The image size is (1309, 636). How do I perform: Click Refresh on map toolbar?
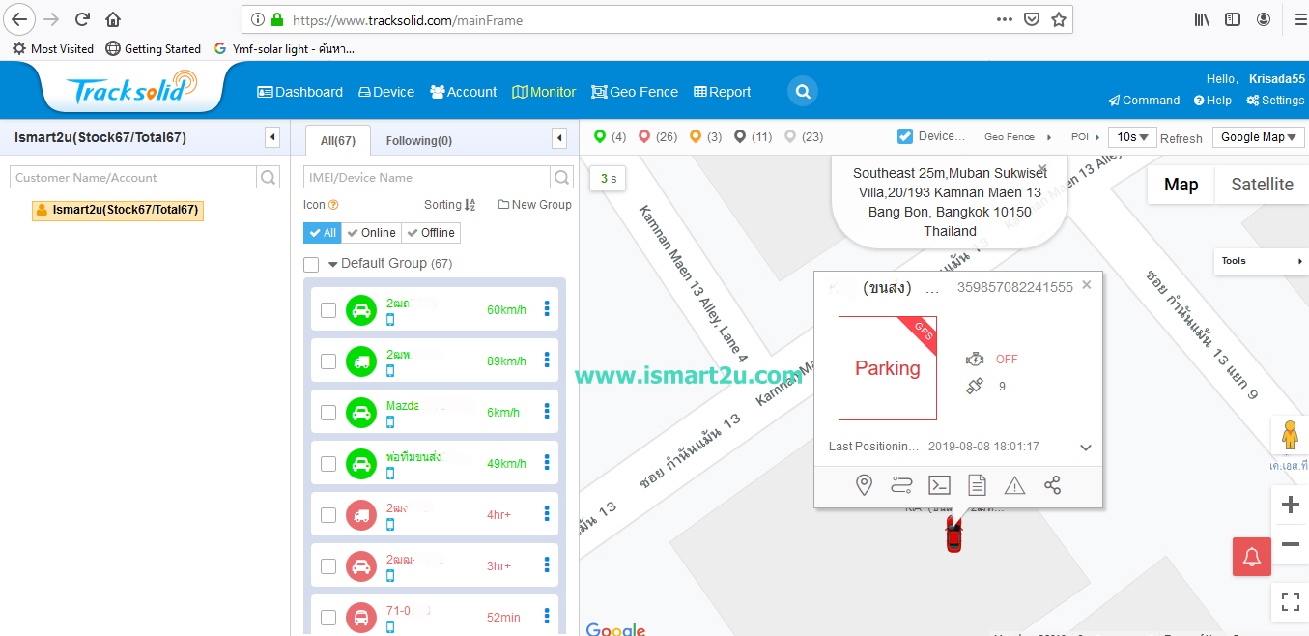coord(1181,138)
